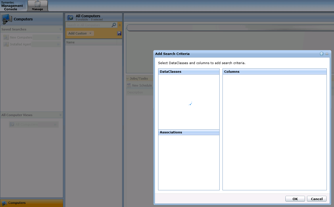Open the Manage tab

click(38, 6)
